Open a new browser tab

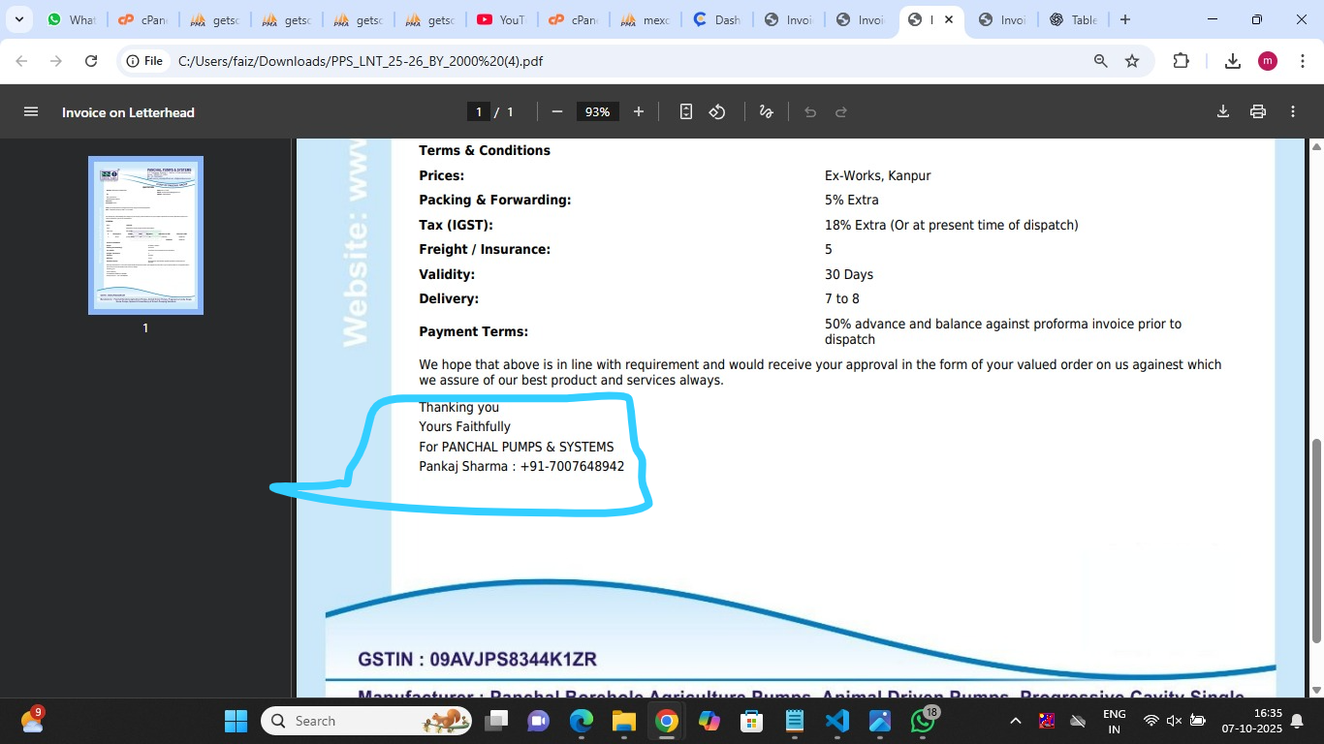pos(1124,19)
